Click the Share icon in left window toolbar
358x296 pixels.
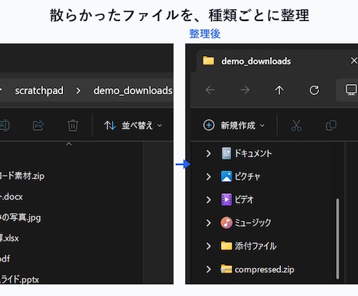(x=38, y=125)
